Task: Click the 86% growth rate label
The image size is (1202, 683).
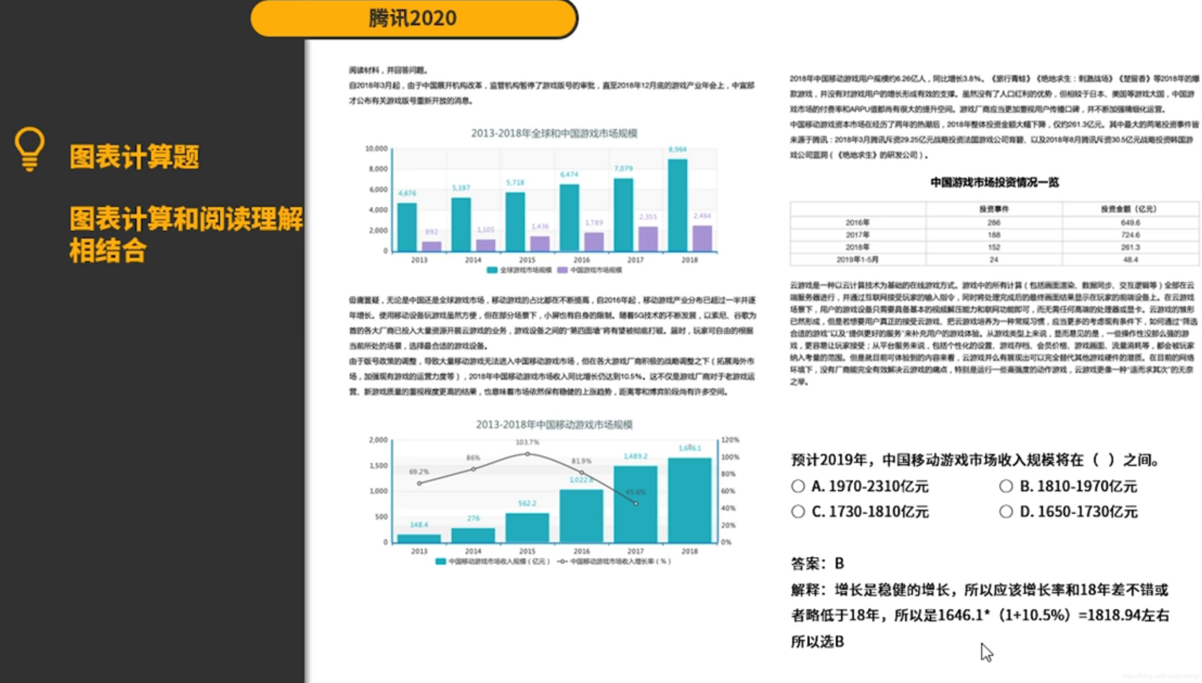Action: click(x=473, y=458)
